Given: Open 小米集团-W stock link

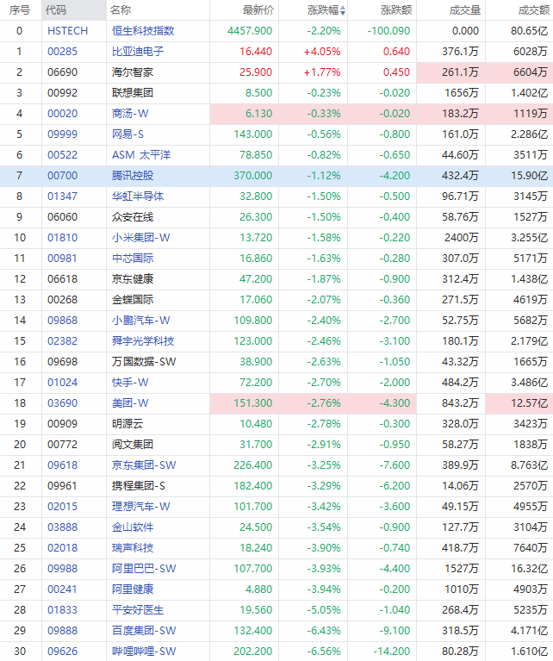Looking at the screenshot, I should pyautogui.click(x=140, y=237).
